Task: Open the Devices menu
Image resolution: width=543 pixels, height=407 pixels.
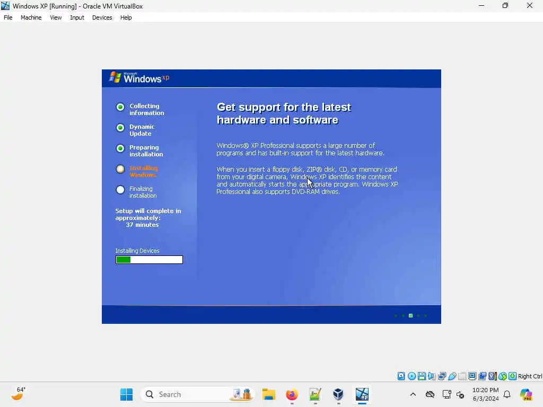Action: [x=102, y=17]
